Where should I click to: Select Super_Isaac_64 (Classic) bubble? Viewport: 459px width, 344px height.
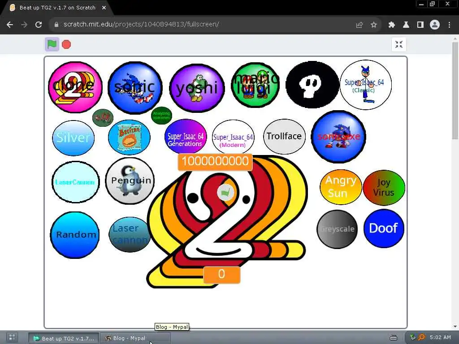click(x=365, y=85)
